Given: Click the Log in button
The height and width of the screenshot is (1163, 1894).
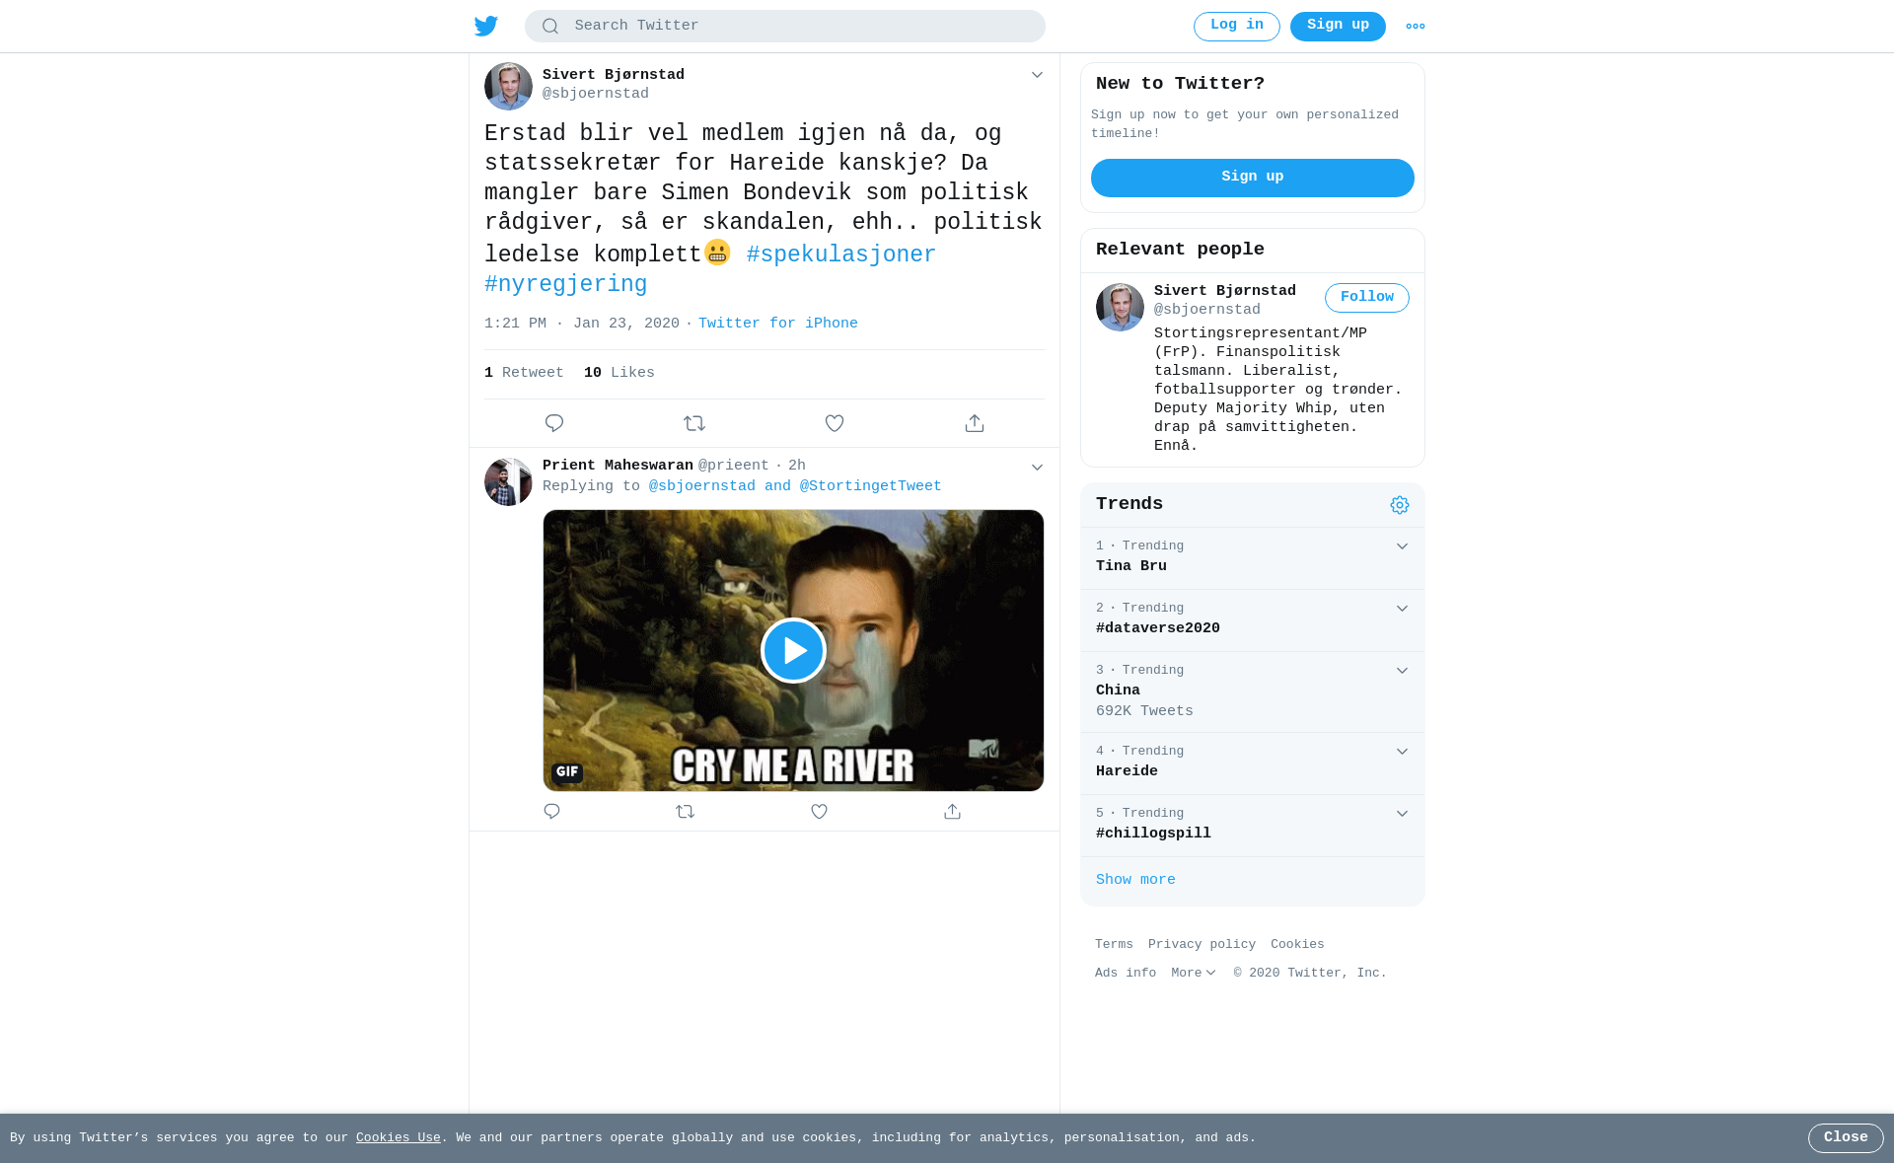Looking at the screenshot, I should 1237,27.
